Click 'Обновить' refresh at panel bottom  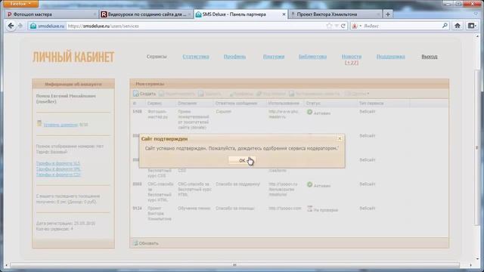pyautogui.click(x=146, y=243)
